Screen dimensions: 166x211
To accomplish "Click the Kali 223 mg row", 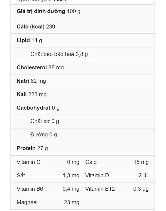I will 83,95.
